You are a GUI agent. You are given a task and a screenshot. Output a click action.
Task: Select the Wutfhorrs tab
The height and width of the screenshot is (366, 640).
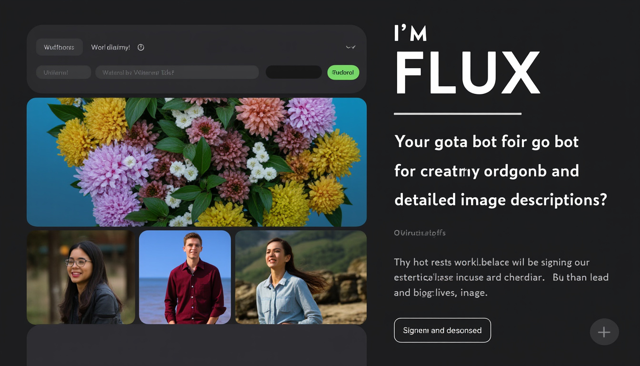pyautogui.click(x=60, y=47)
